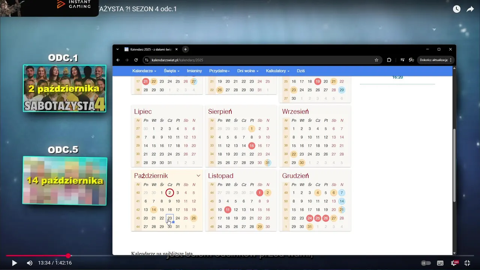Open a new browser tab with plus
Screen dimensions: 480x270
pyautogui.click(x=185, y=49)
